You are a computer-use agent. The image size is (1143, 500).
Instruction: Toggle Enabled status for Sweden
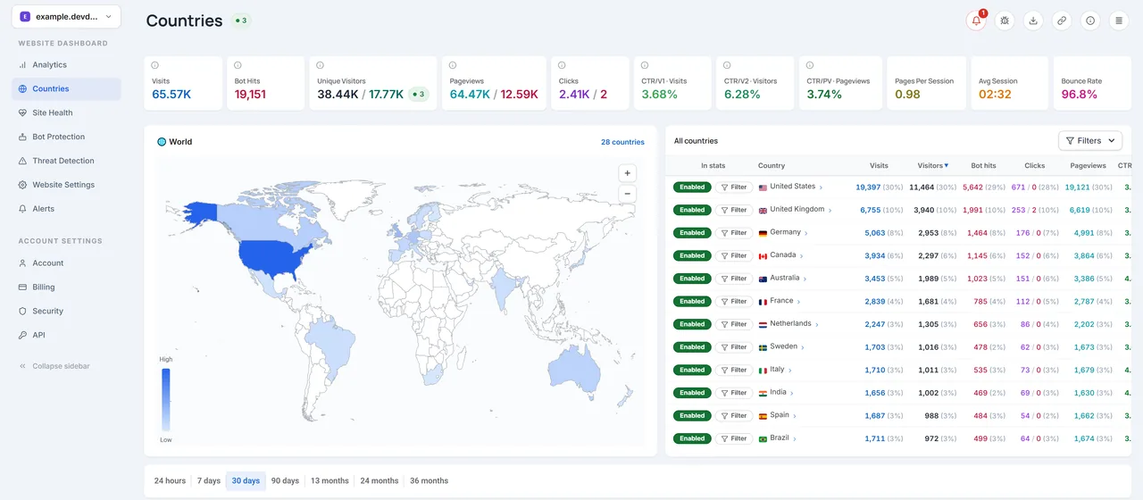click(692, 347)
